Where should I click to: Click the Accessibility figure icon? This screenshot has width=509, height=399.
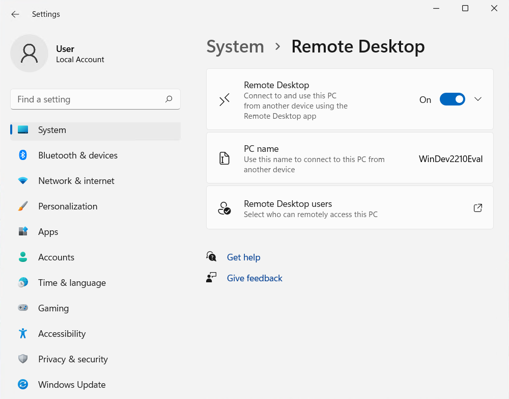pyautogui.click(x=23, y=334)
